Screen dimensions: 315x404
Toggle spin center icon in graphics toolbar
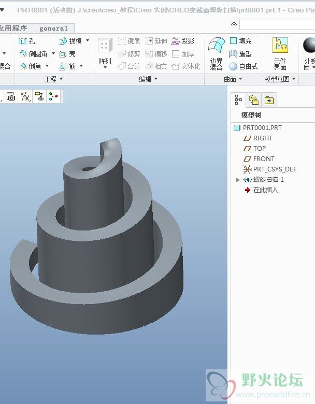pos(53,97)
